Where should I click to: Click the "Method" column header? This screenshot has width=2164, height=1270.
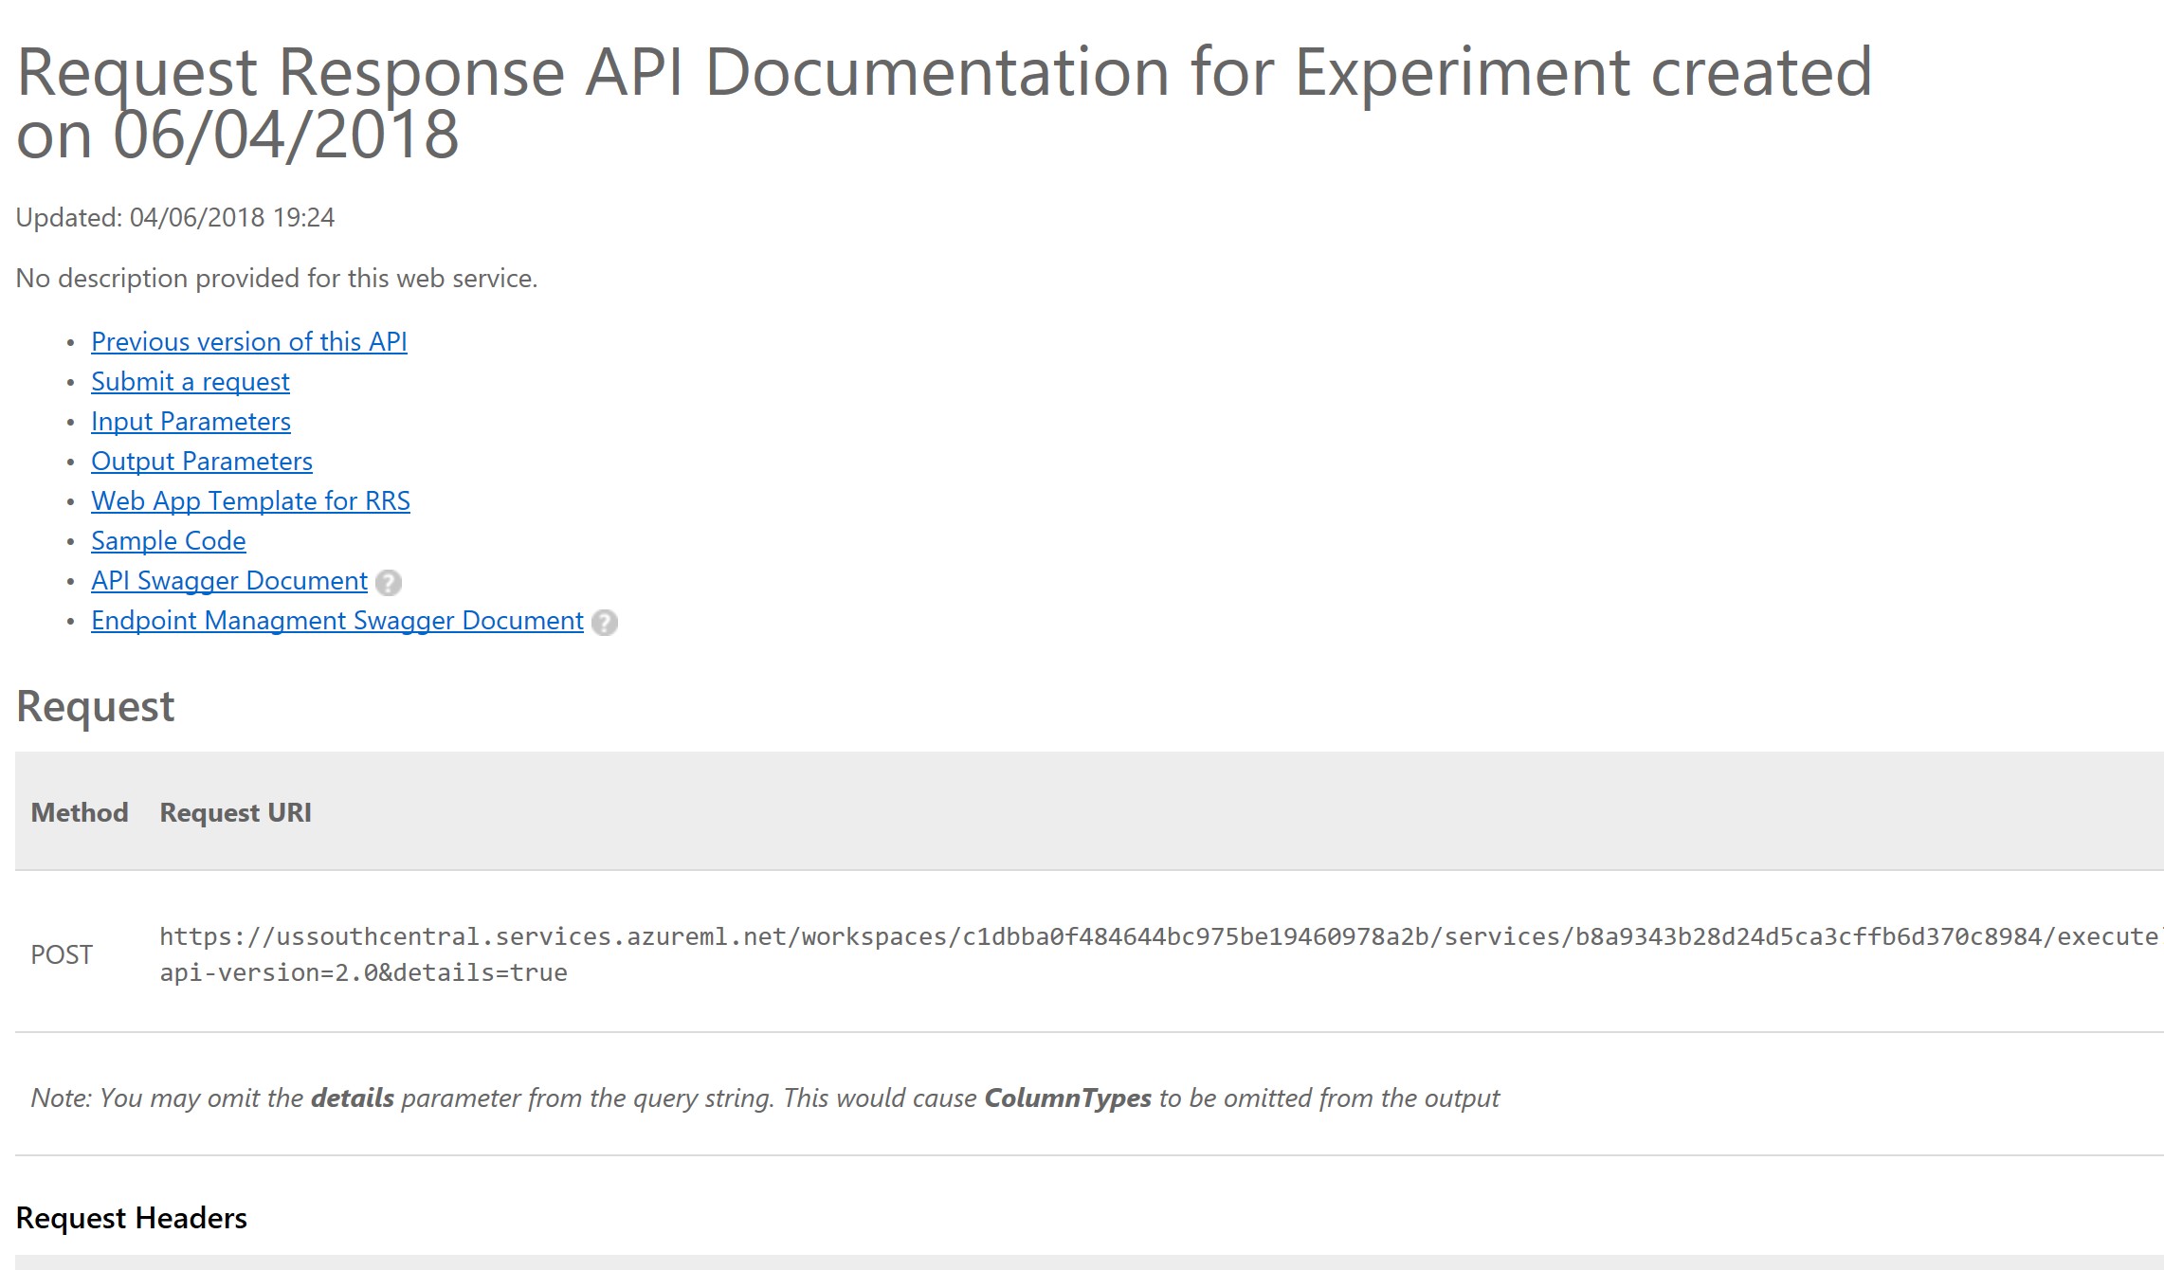80,812
